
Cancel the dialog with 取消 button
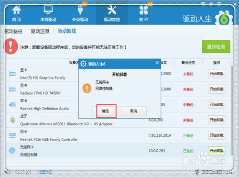click(x=134, y=111)
